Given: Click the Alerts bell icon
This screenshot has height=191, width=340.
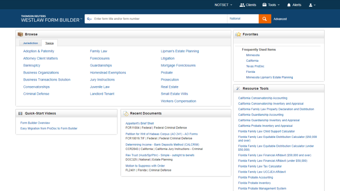Looking at the screenshot, I should tap(288, 5).
